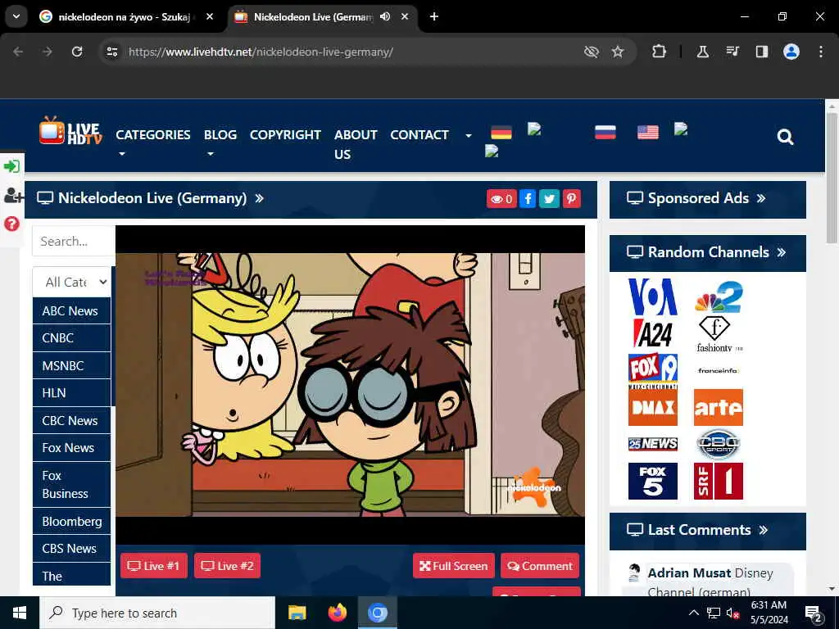The height and width of the screenshot is (629, 839).
Task: Click the LiveHDTV site logo
Action: tap(70, 131)
